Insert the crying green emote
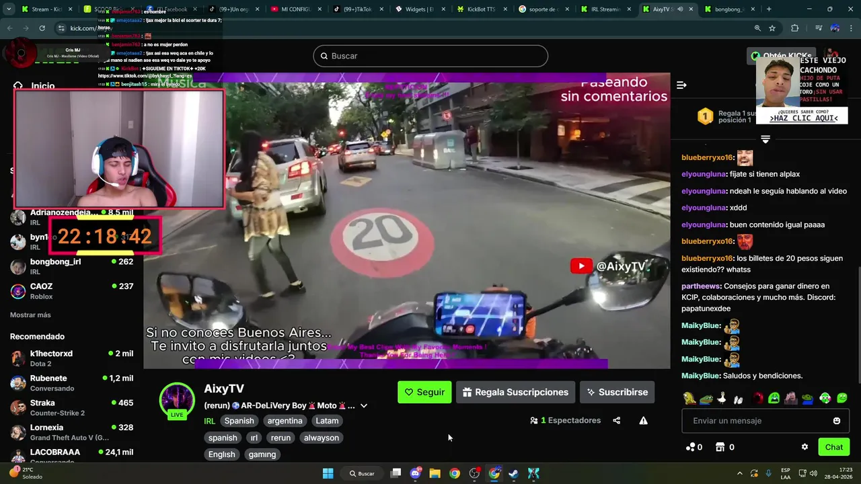This screenshot has width=861, height=484. click(774, 398)
